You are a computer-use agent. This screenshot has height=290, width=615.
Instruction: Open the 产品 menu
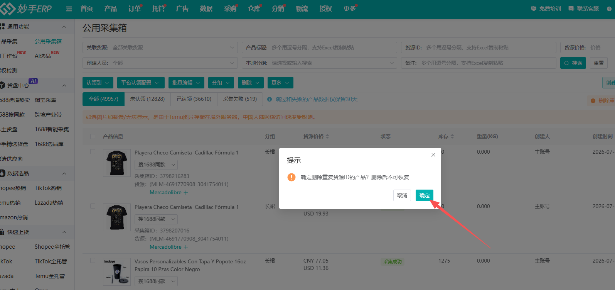[x=111, y=8]
